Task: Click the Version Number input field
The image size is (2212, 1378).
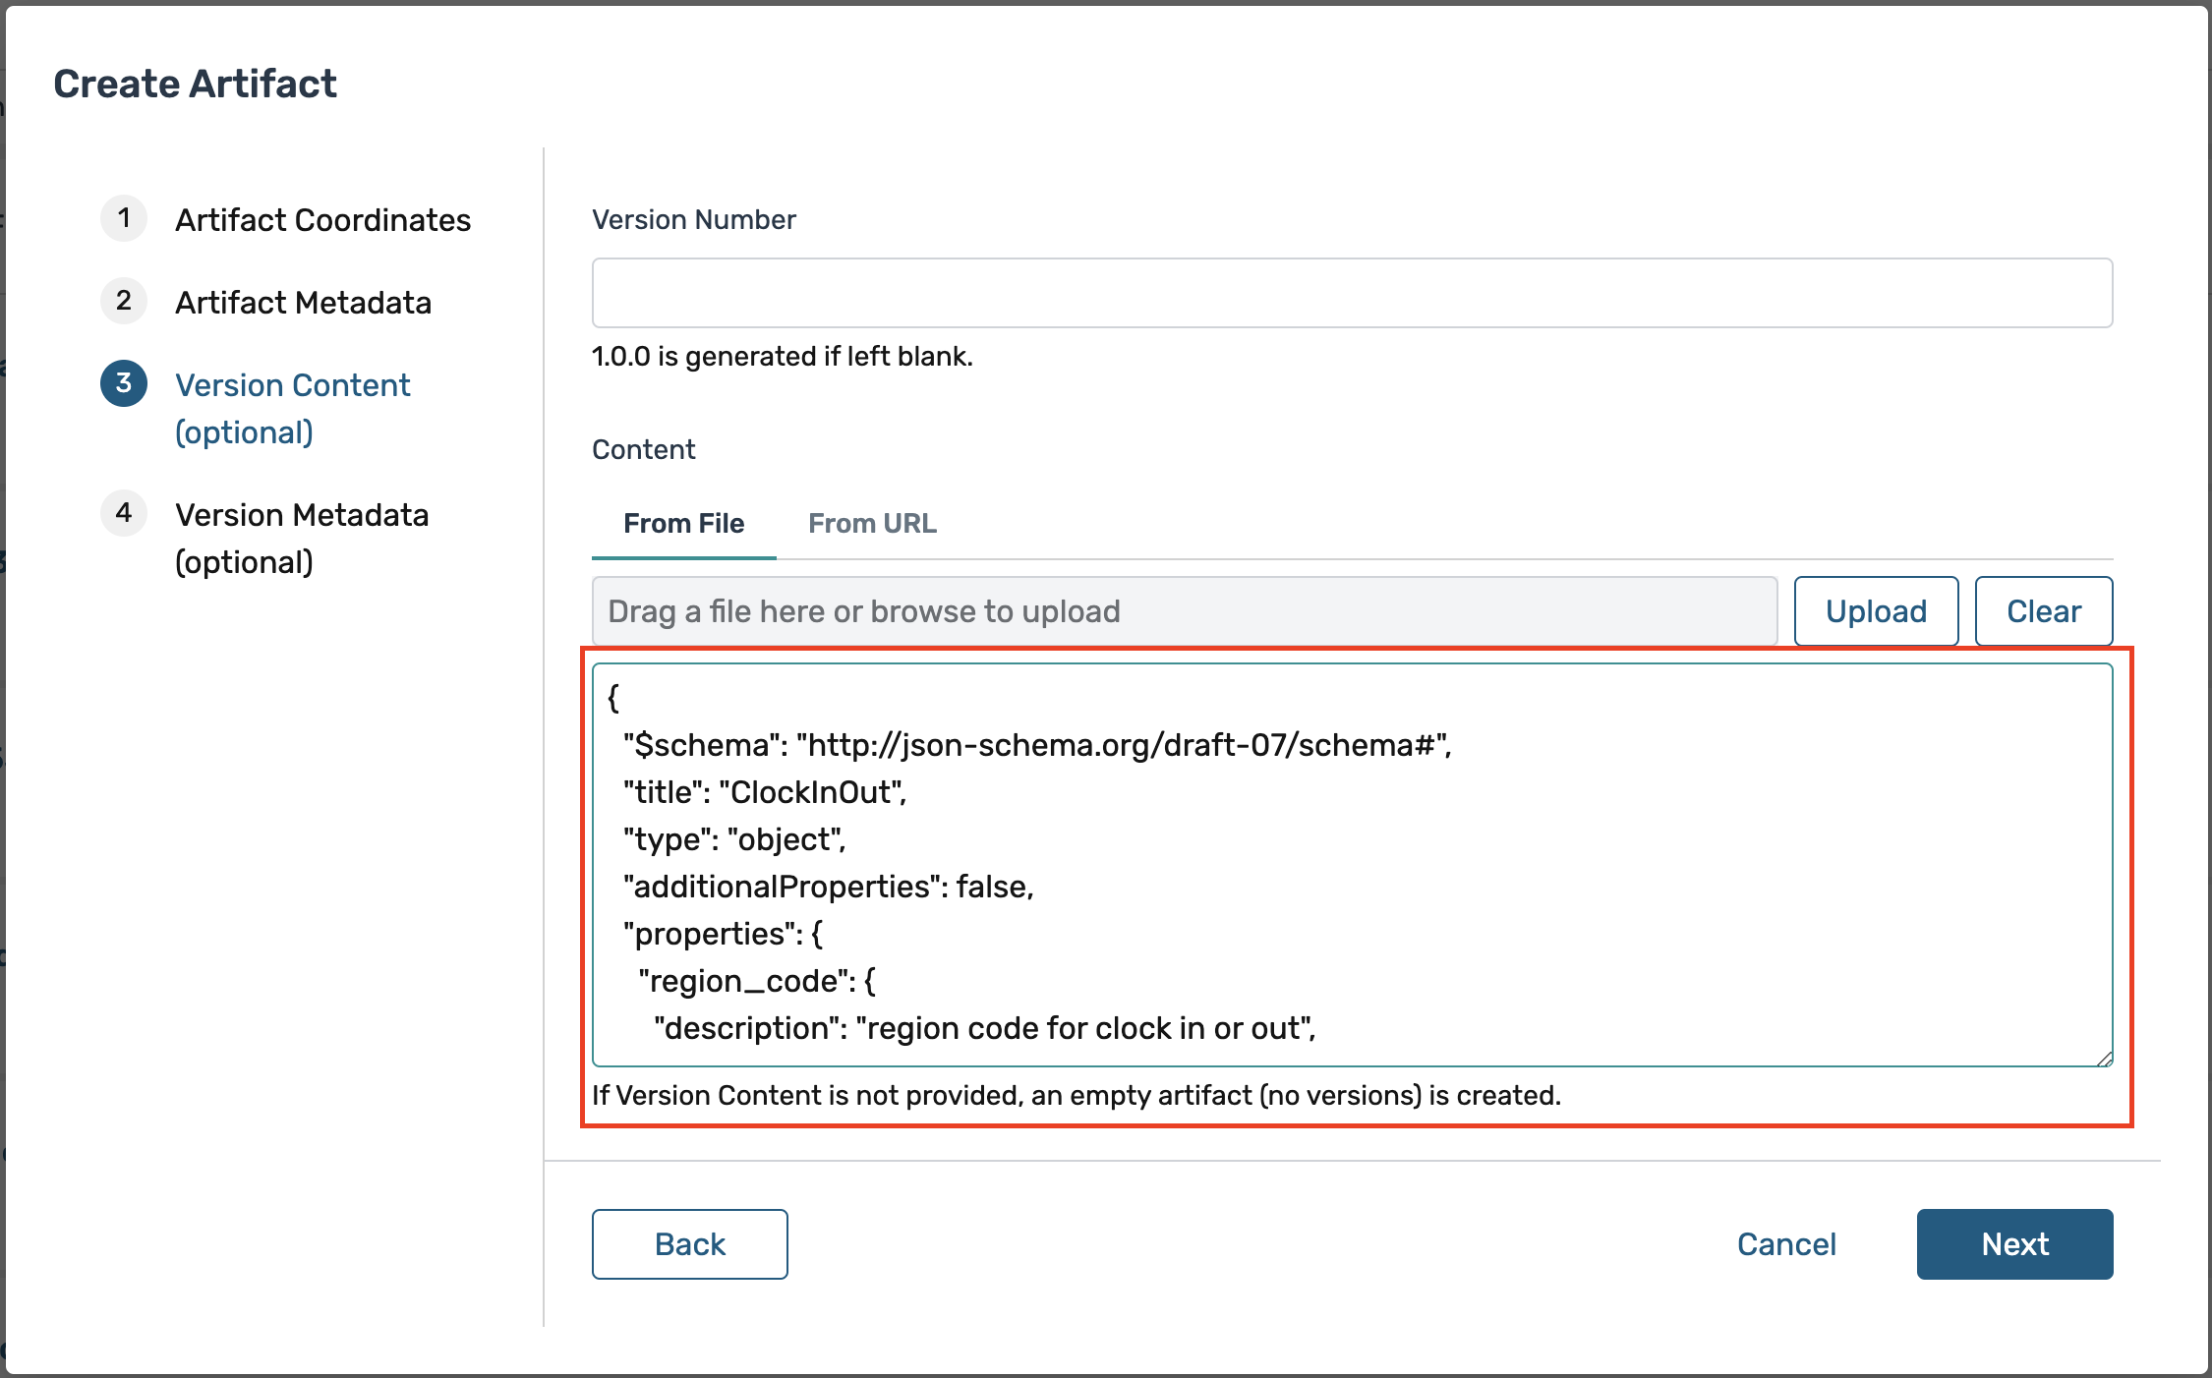Action: 1352,293
